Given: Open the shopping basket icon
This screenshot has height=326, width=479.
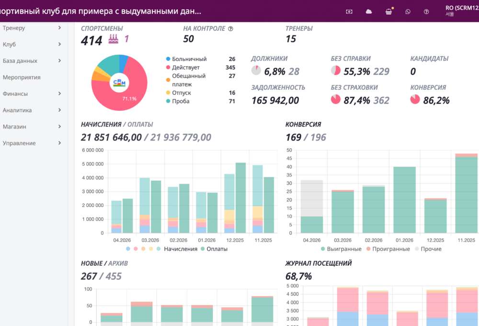Looking at the screenshot, I should pyautogui.click(x=388, y=12).
